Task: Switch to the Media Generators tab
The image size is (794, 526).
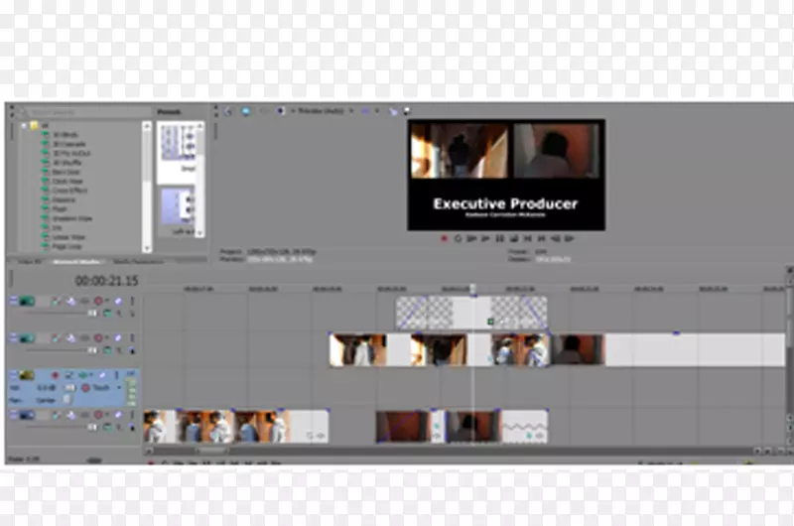Action: (x=138, y=262)
